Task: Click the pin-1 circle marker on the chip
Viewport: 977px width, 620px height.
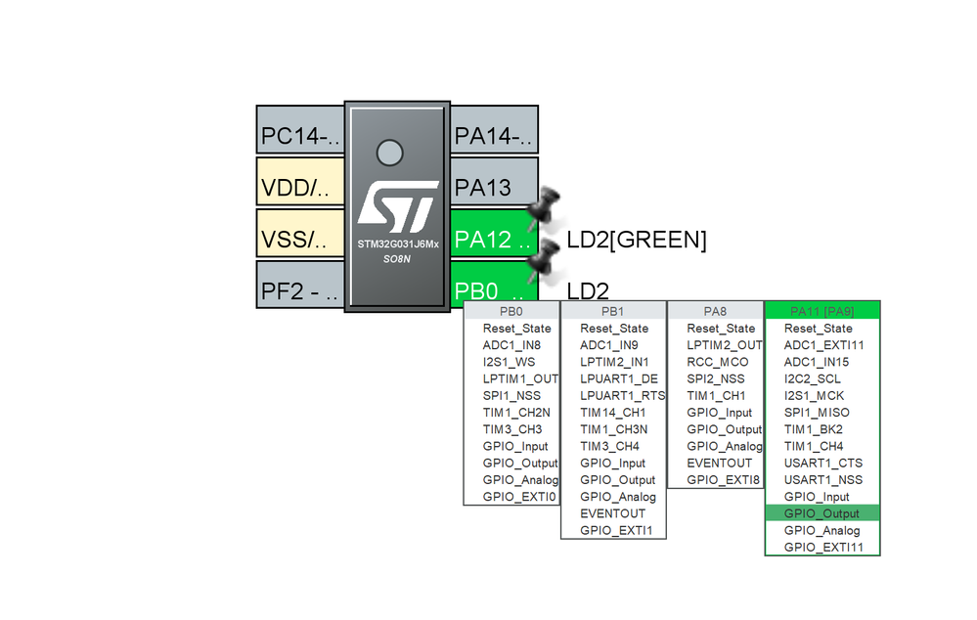Action: coord(390,152)
